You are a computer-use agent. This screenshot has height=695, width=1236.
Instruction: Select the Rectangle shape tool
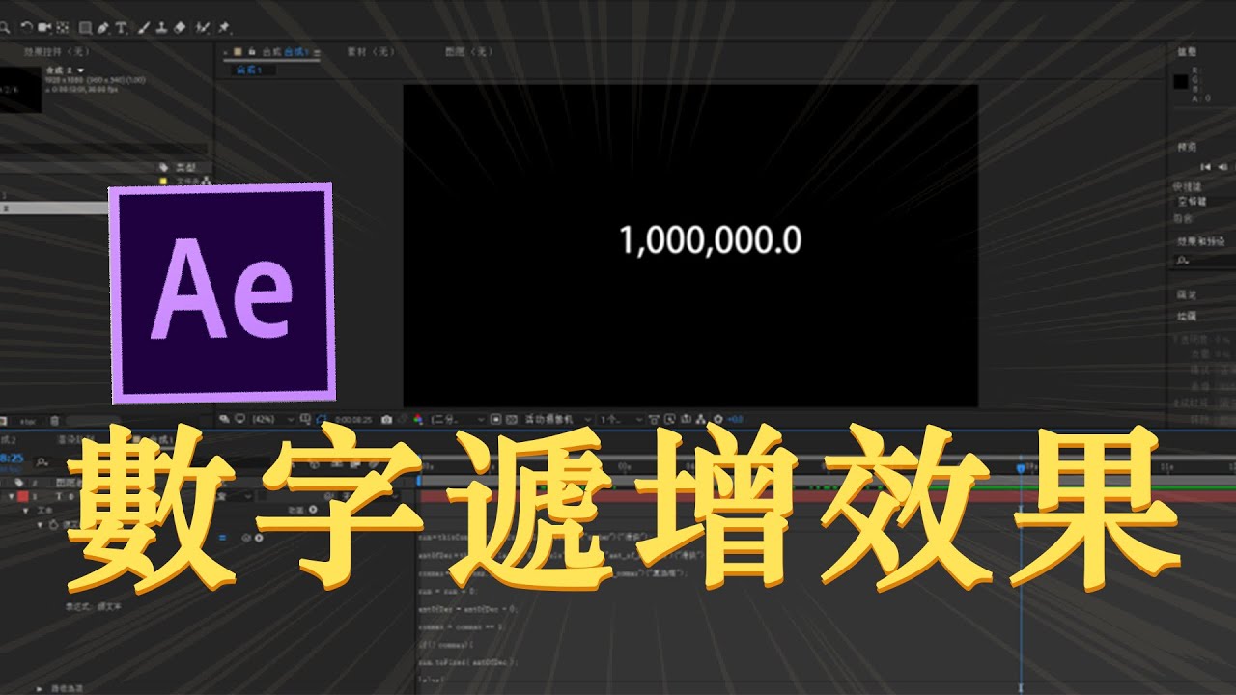(85, 27)
